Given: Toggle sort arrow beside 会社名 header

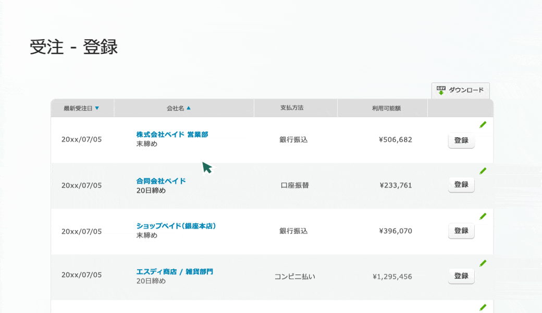Looking at the screenshot, I should tap(189, 108).
